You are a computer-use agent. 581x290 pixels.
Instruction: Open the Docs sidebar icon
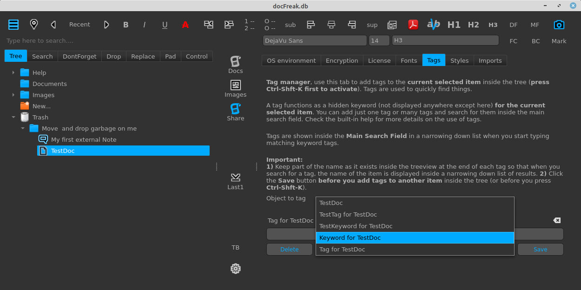tap(236, 65)
